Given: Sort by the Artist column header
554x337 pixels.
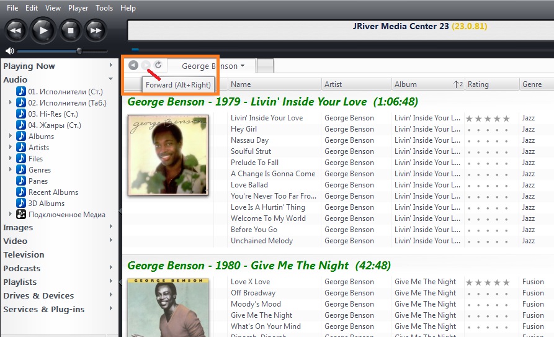Looking at the screenshot, I should point(333,84).
